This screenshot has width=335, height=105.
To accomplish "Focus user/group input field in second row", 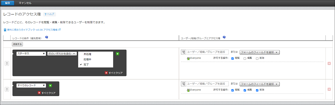I will click(x=207, y=84).
